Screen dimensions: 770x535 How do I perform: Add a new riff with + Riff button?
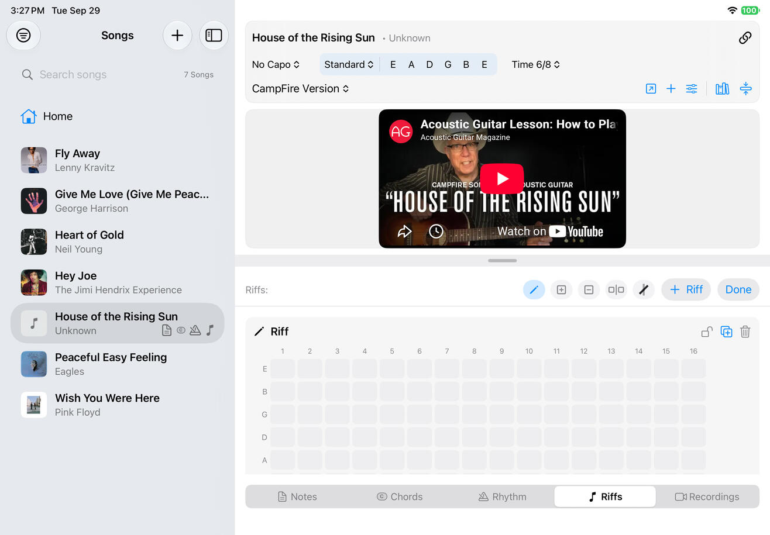[686, 289]
